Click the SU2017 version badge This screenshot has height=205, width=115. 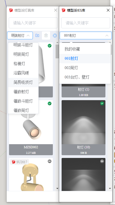19,162
